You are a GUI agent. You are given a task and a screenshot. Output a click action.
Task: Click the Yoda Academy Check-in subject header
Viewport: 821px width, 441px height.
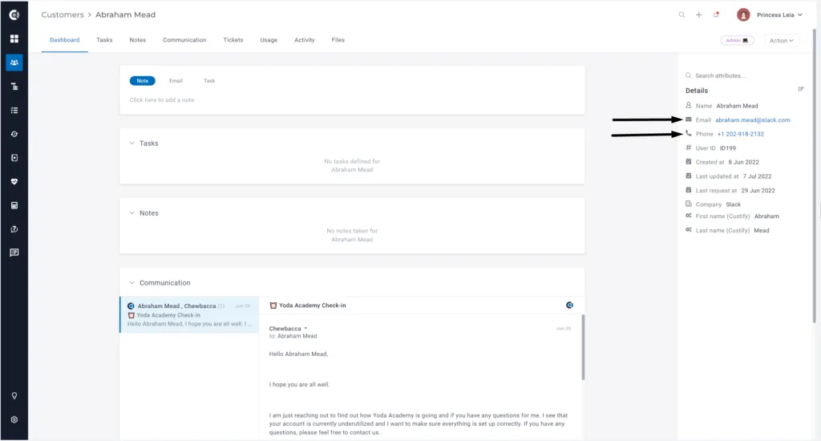(312, 305)
